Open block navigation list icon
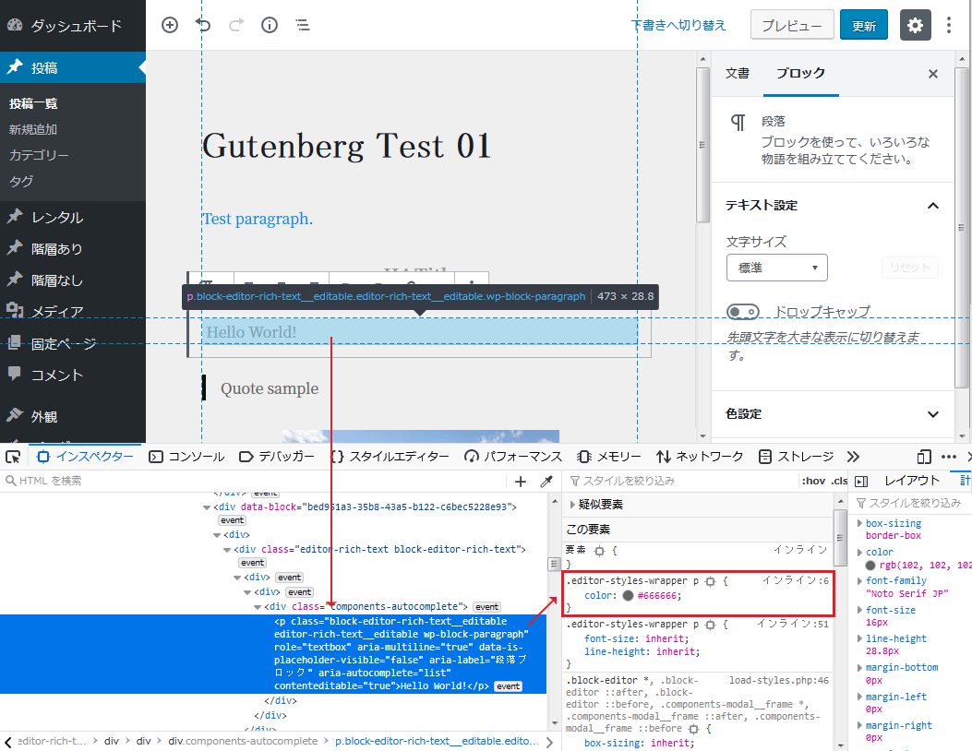The height and width of the screenshot is (751, 972). pos(303,25)
